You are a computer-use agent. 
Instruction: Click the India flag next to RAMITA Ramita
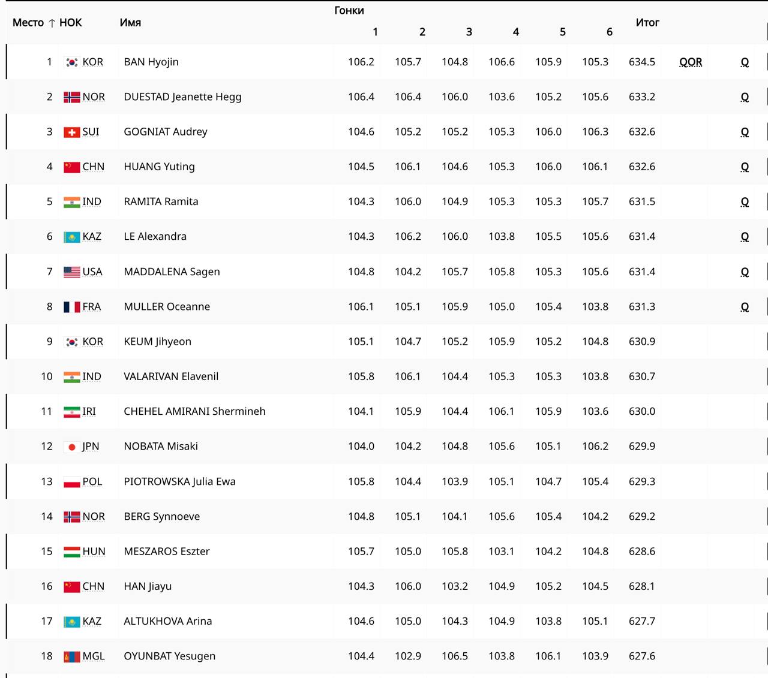(72, 202)
